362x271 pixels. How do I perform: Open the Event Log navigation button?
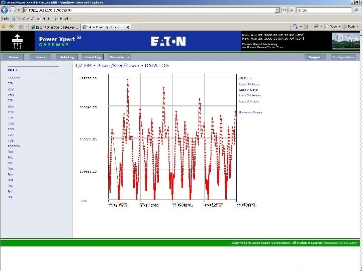coord(93,57)
